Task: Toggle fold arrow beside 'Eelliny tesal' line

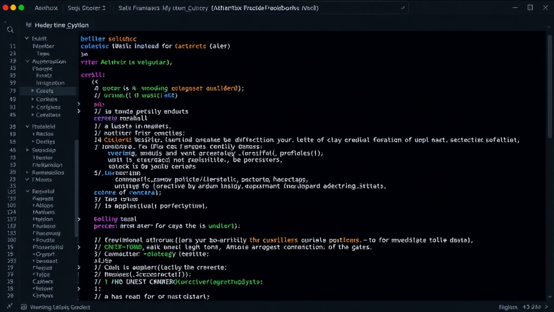Action: pyautogui.click(x=79, y=219)
